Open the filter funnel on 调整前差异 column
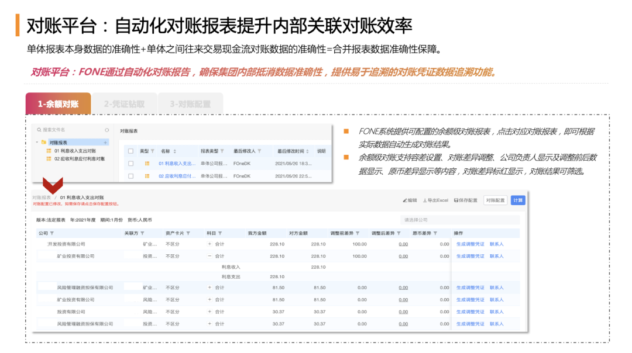This screenshot has width=632, height=353. (x=358, y=233)
